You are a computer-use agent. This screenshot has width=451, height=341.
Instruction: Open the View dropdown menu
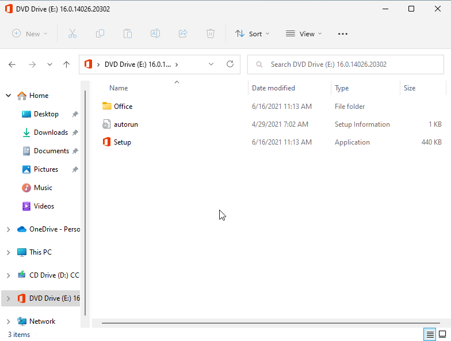click(x=304, y=34)
